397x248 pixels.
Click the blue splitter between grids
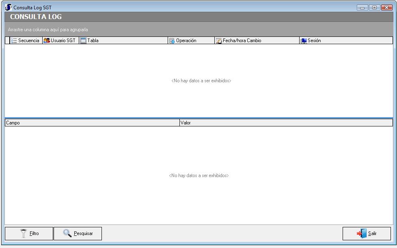click(x=198, y=118)
